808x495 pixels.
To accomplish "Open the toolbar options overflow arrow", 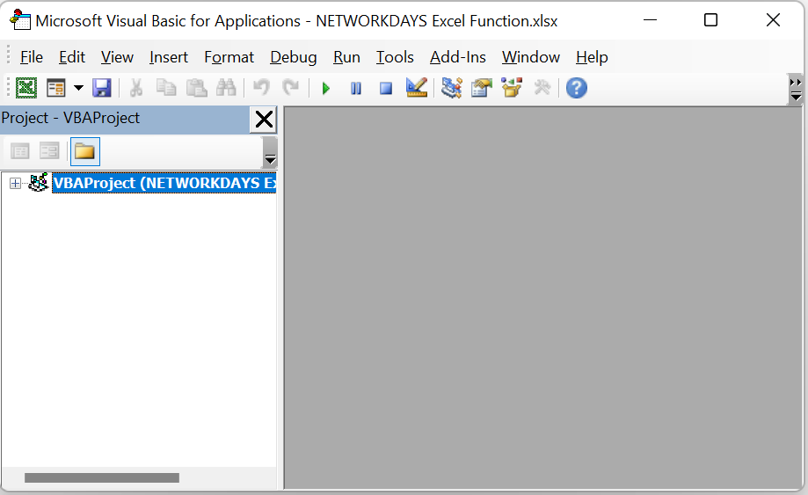I will [x=796, y=90].
